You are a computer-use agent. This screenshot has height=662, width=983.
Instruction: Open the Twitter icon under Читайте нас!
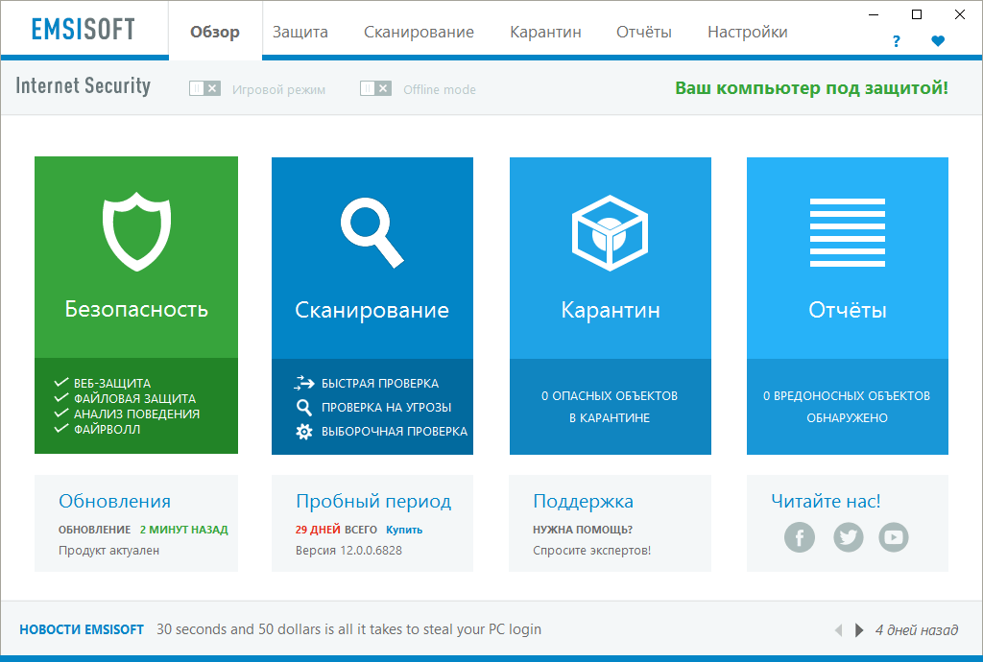[849, 537]
